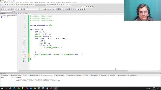Open Google Chrome from the taskbar
The height and width of the screenshot is (90, 161).
coord(18,88)
